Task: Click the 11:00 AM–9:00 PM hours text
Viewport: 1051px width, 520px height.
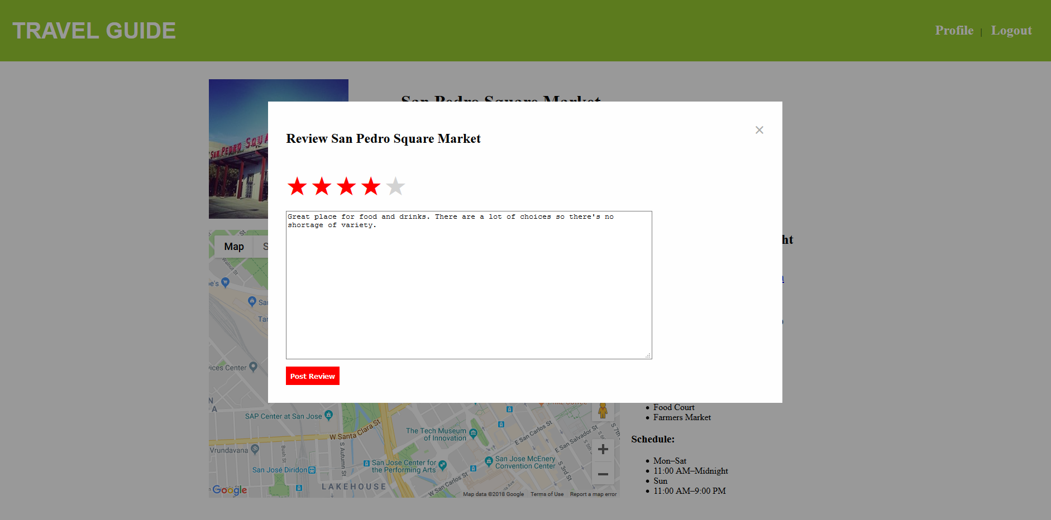Action: 690,491
